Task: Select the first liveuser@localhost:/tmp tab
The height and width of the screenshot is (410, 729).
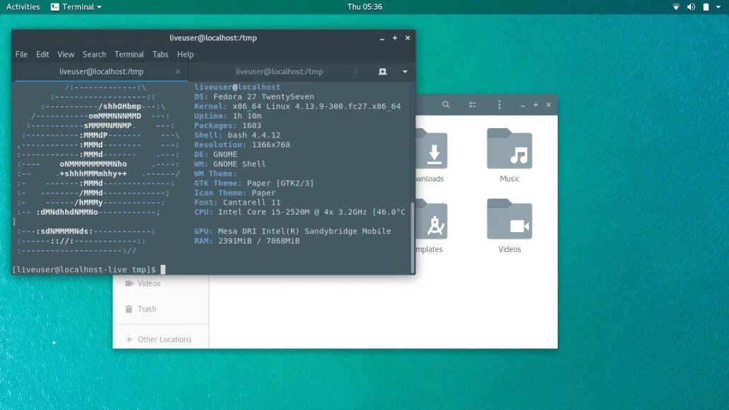Action: (101, 72)
